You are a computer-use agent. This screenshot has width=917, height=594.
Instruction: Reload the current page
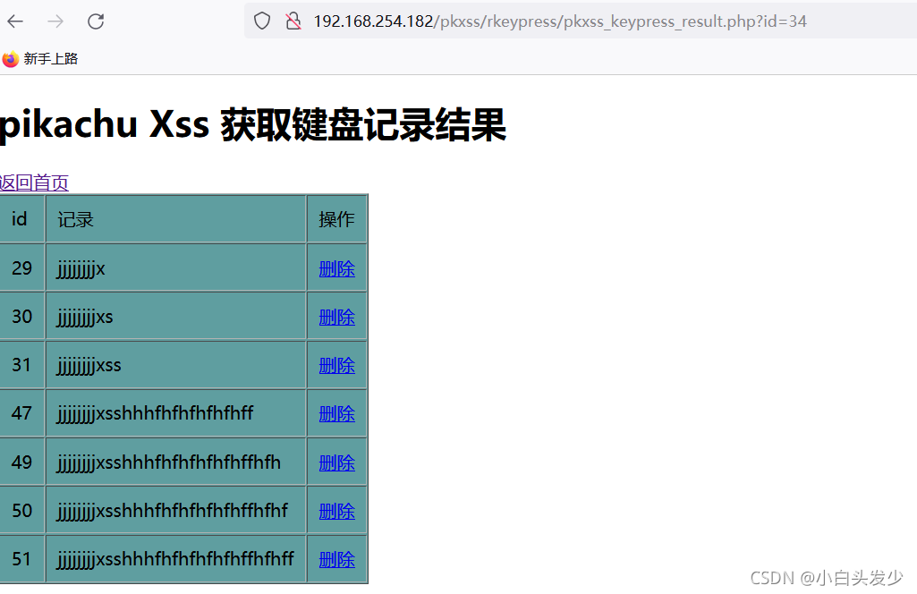click(x=96, y=21)
